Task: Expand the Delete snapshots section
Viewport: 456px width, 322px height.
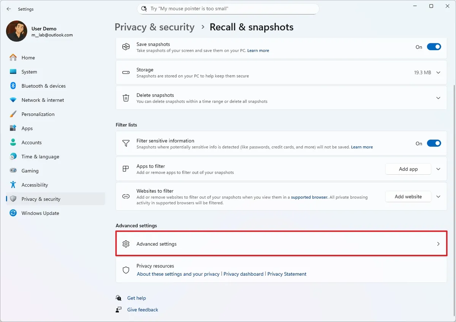Action: pos(438,98)
